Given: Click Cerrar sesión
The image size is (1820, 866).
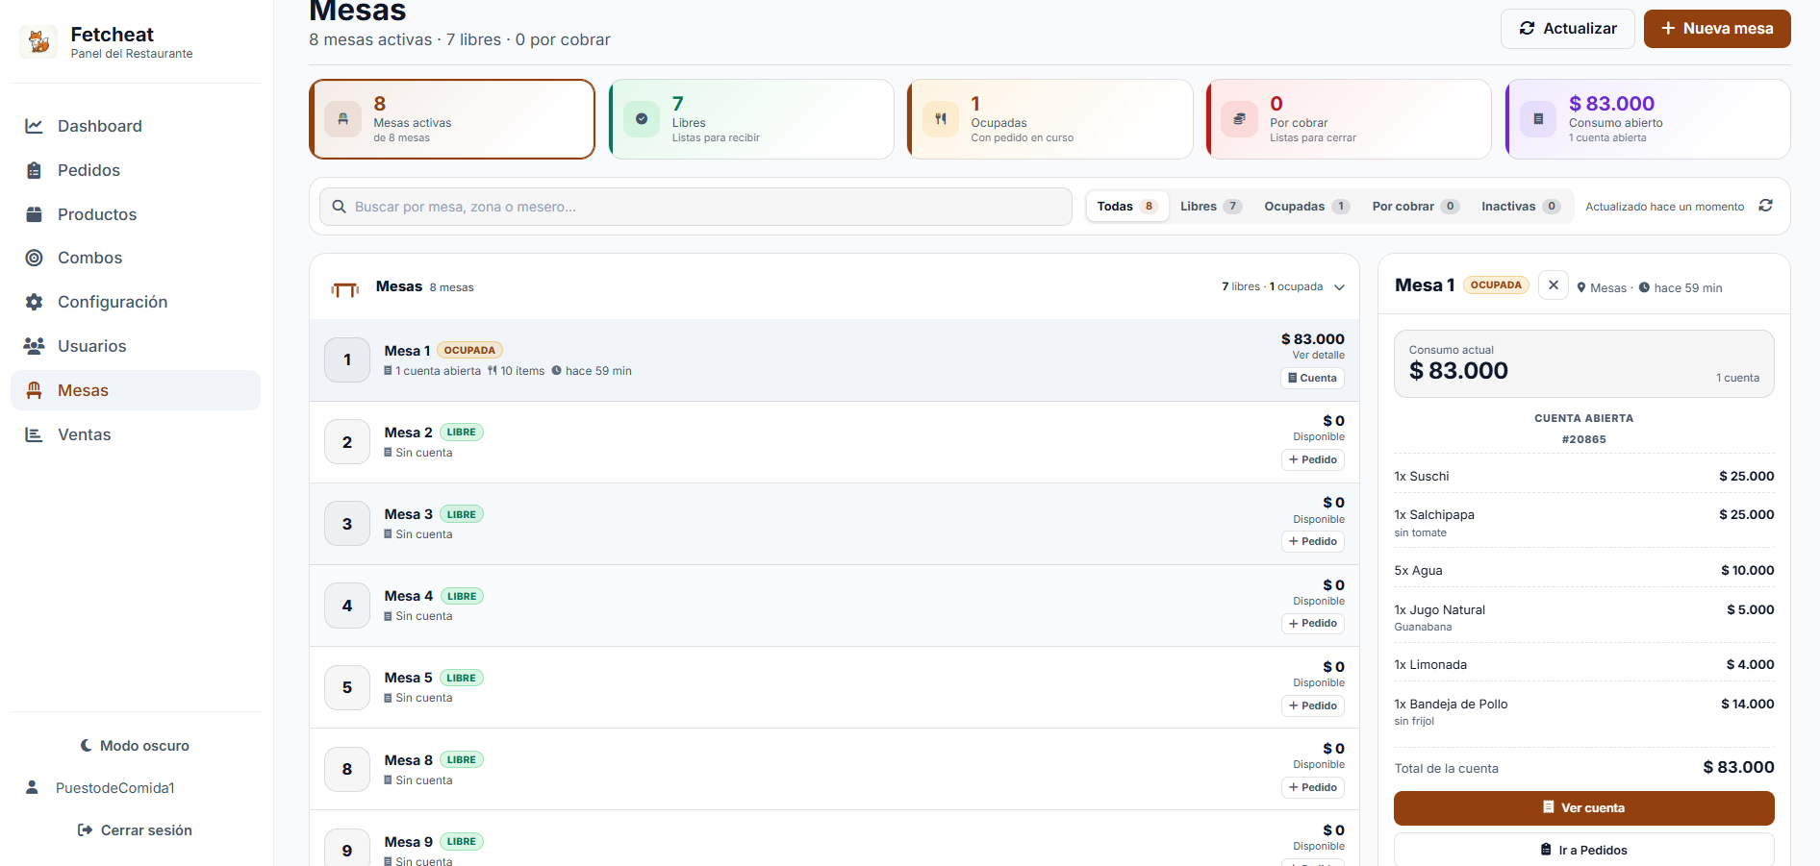Looking at the screenshot, I should coord(136,830).
